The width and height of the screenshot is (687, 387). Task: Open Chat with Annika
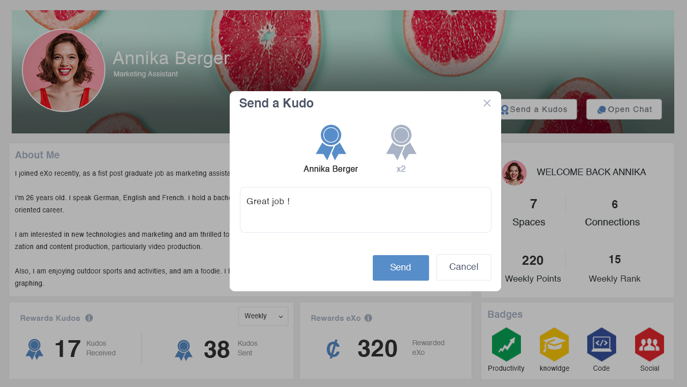pyautogui.click(x=624, y=109)
